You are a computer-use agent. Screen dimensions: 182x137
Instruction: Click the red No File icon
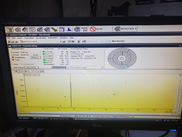(93, 29)
